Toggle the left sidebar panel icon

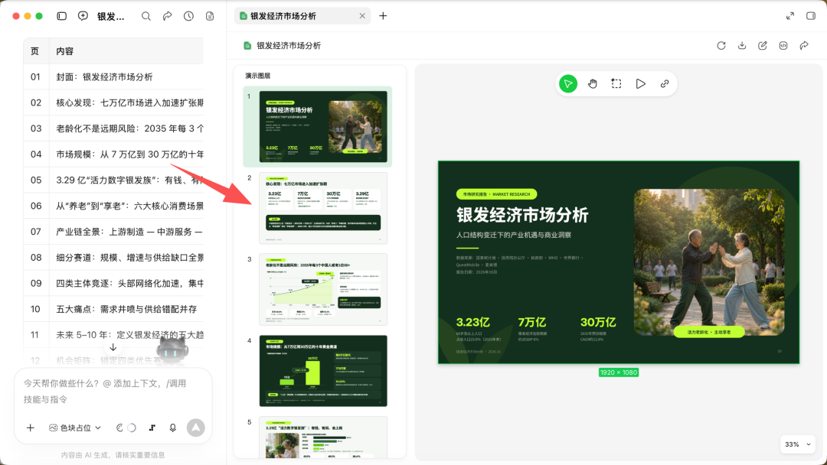point(62,16)
